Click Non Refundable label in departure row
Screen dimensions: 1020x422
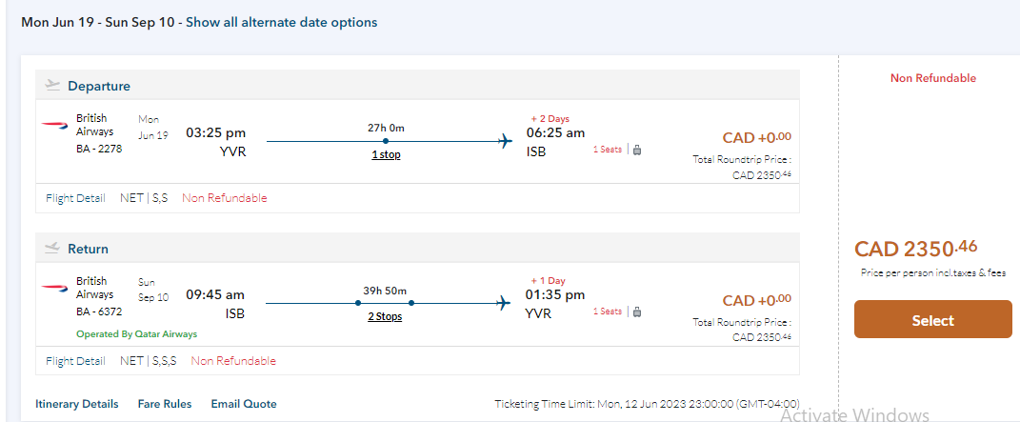(225, 198)
